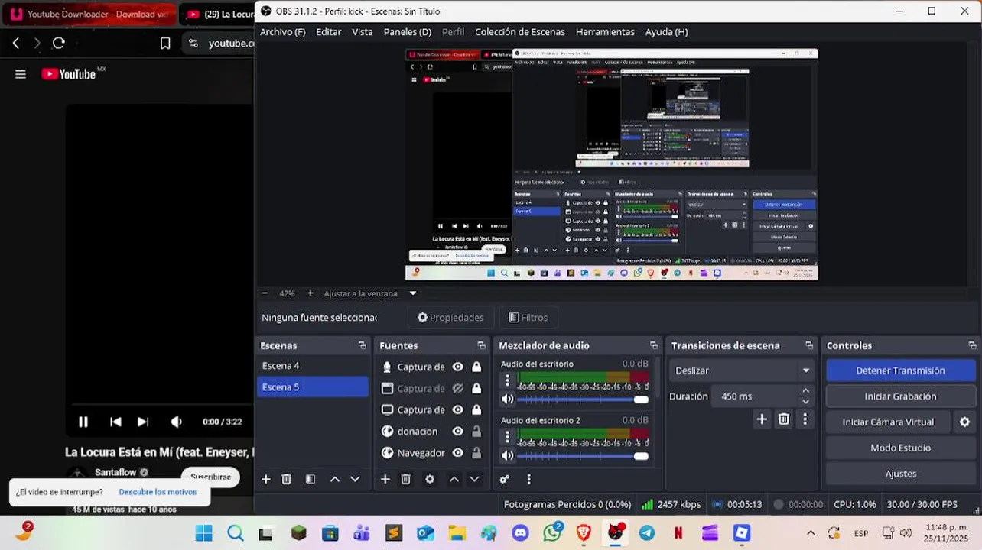Zoom out the preview with minus icon

click(x=265, y=293)
